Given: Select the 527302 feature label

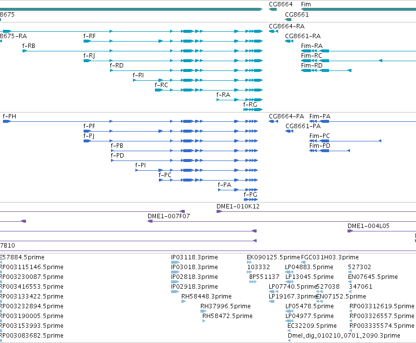Looking at the screenshot, I should 359,267.
